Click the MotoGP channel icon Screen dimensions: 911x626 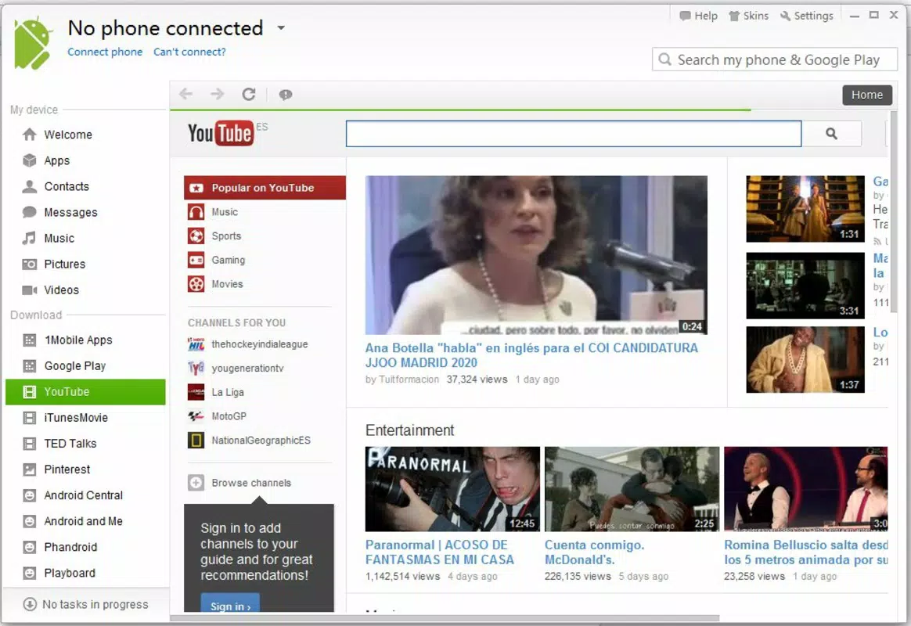coord(196,416)
